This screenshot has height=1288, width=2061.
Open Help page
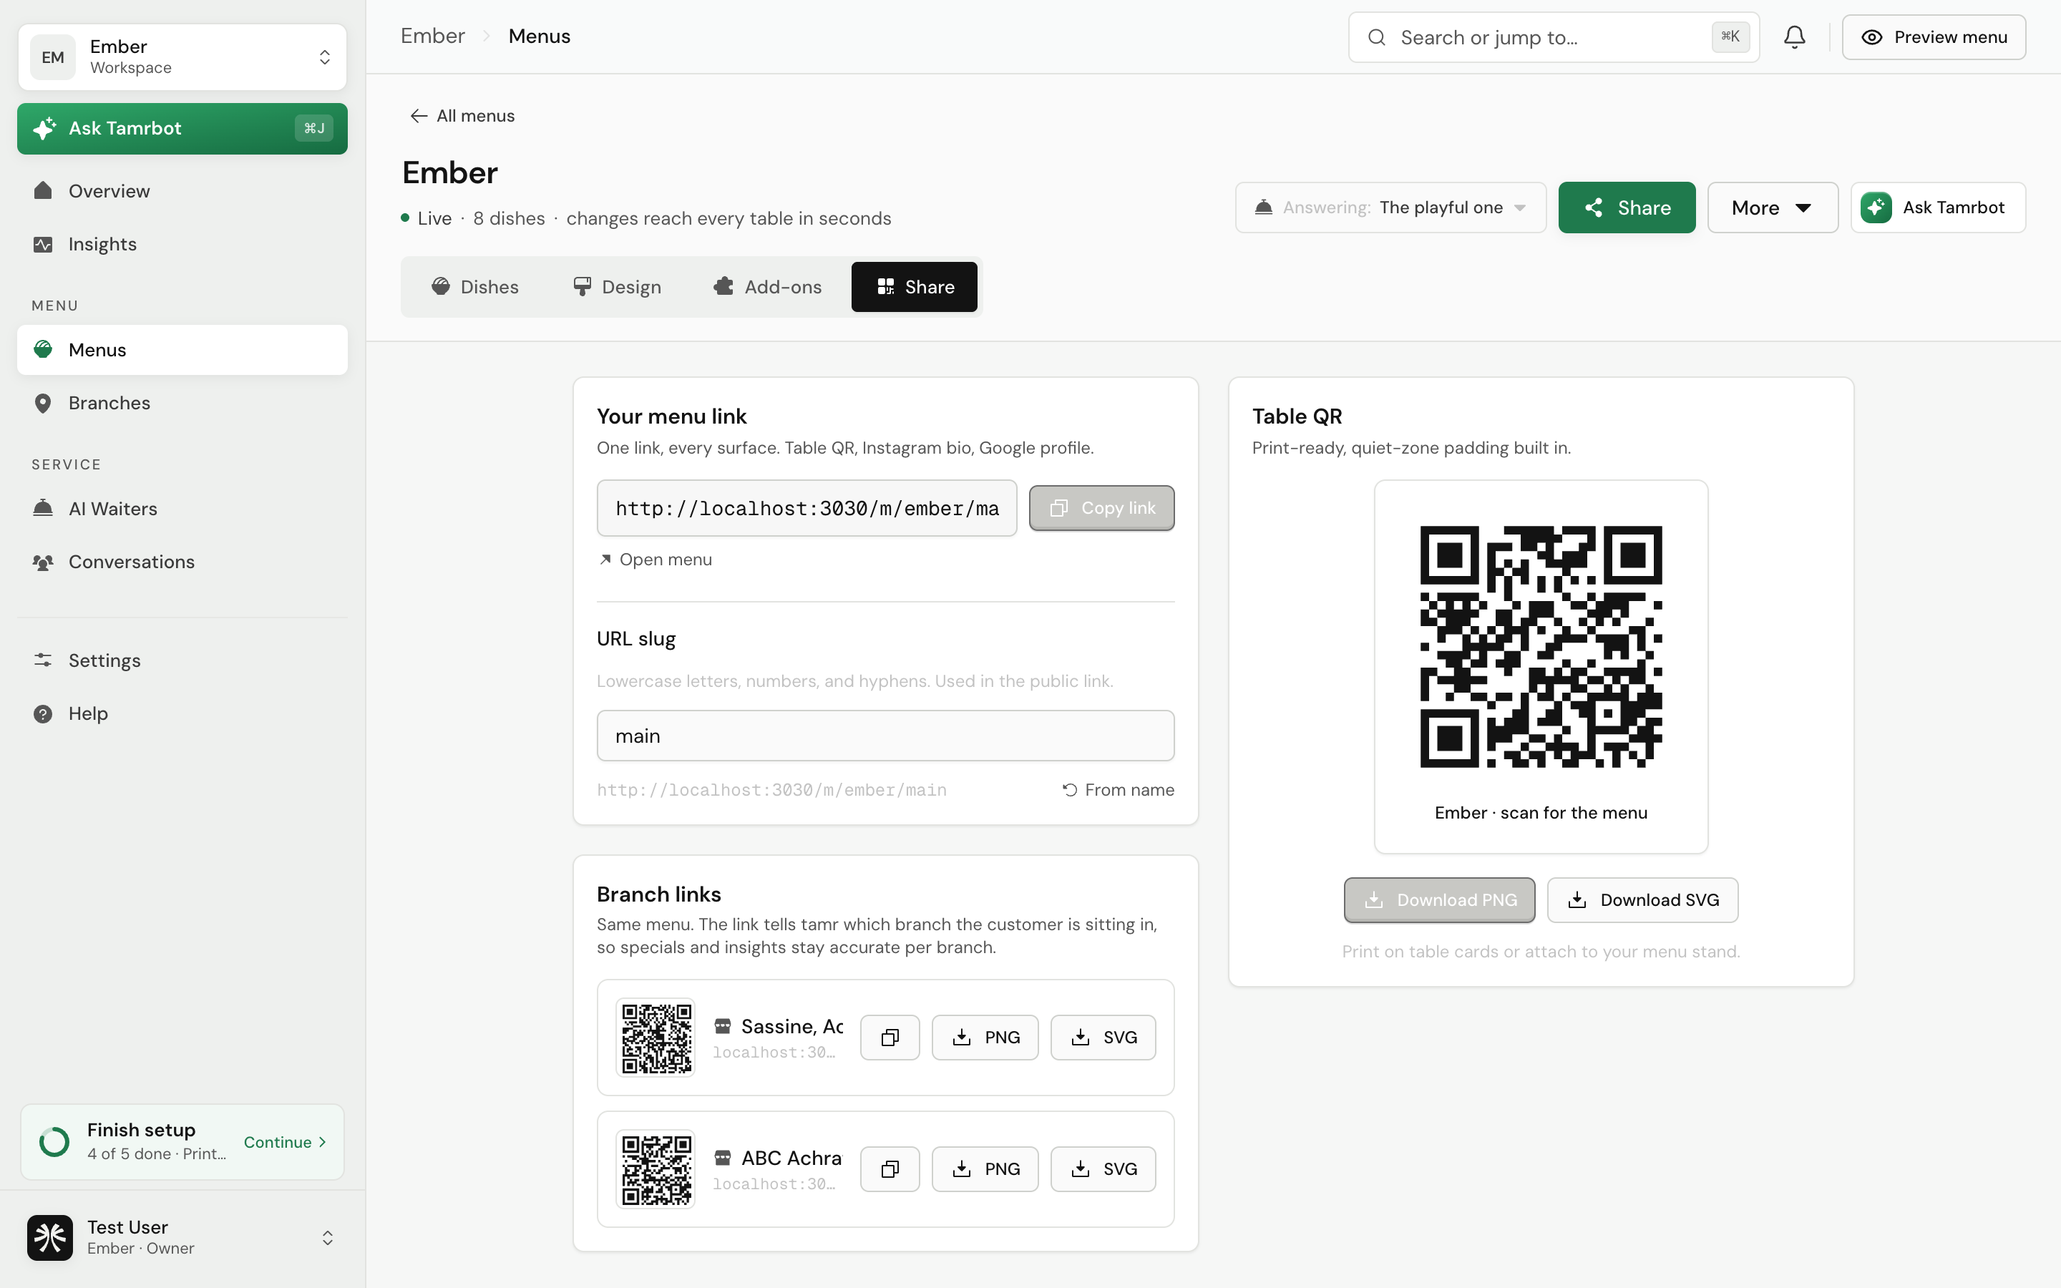coord(182,714)
